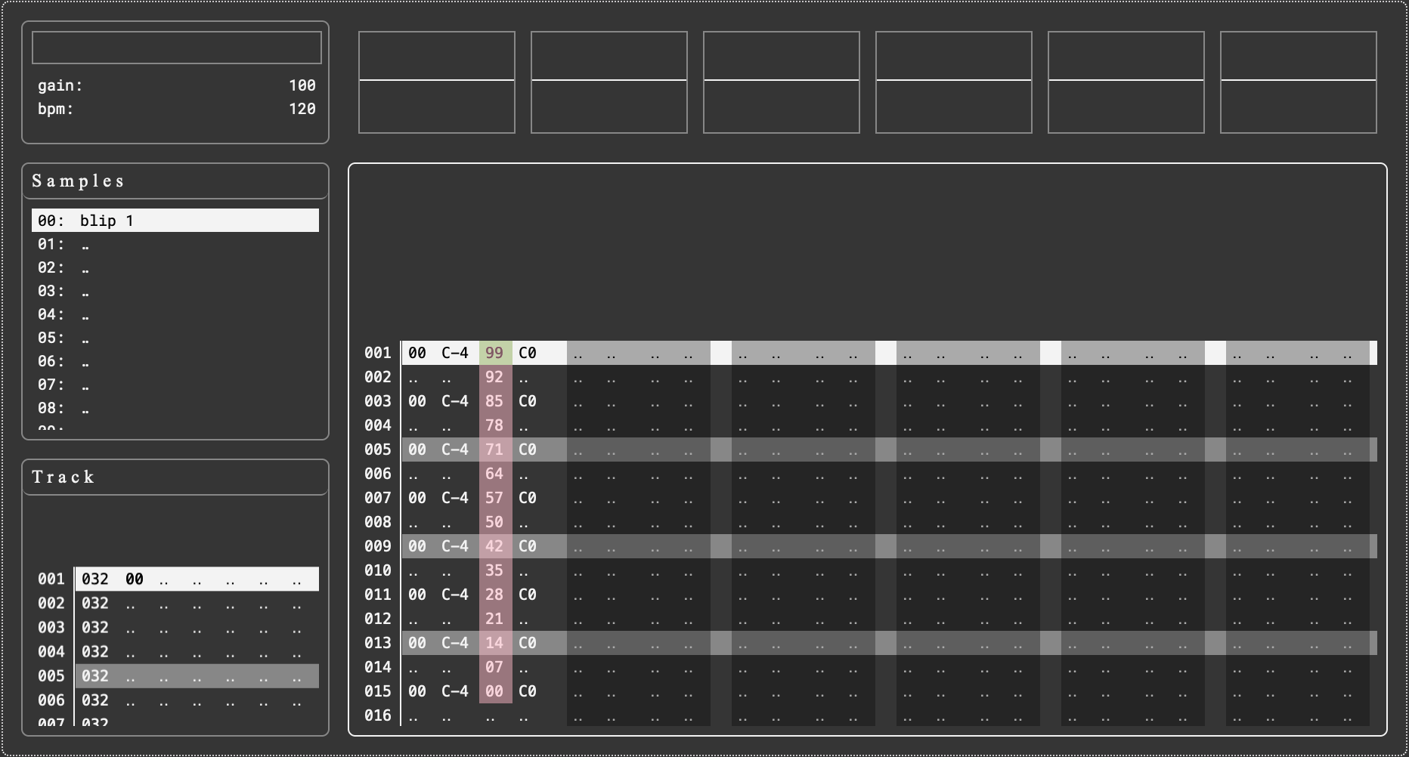Click volume value 00 in row 015
The width and height of the screenshot is (1409, 757).
pos(495,691)
